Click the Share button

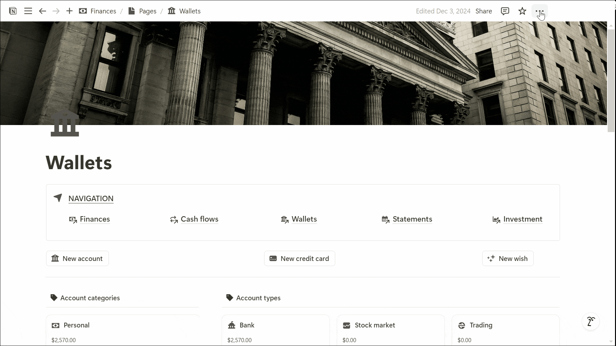483,11
